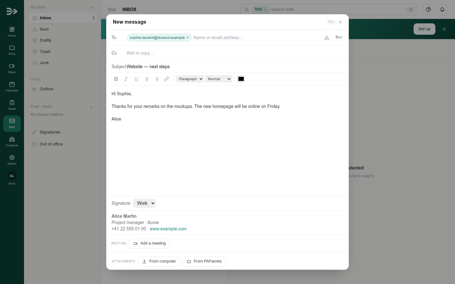Insert a hyperlink with the link icon
455x284 pixels.
point(167,79)
